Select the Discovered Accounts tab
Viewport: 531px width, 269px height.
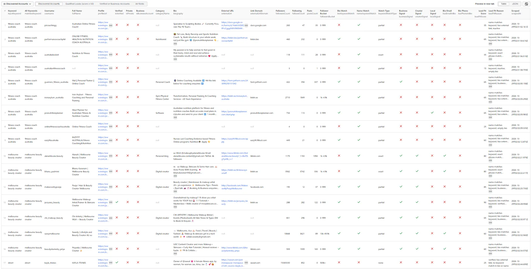click(x=49, y=4)
